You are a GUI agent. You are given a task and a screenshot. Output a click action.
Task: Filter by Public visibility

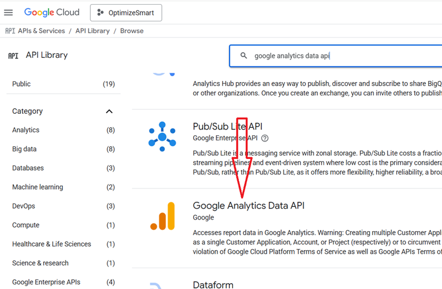64,84
